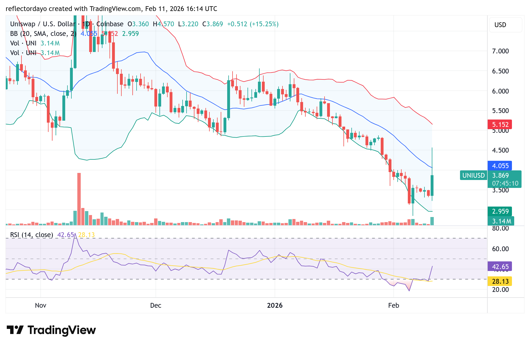Select the RSI (14, close) indicator legend
This screenshot has height=347, width=530.
pos(32,235)
